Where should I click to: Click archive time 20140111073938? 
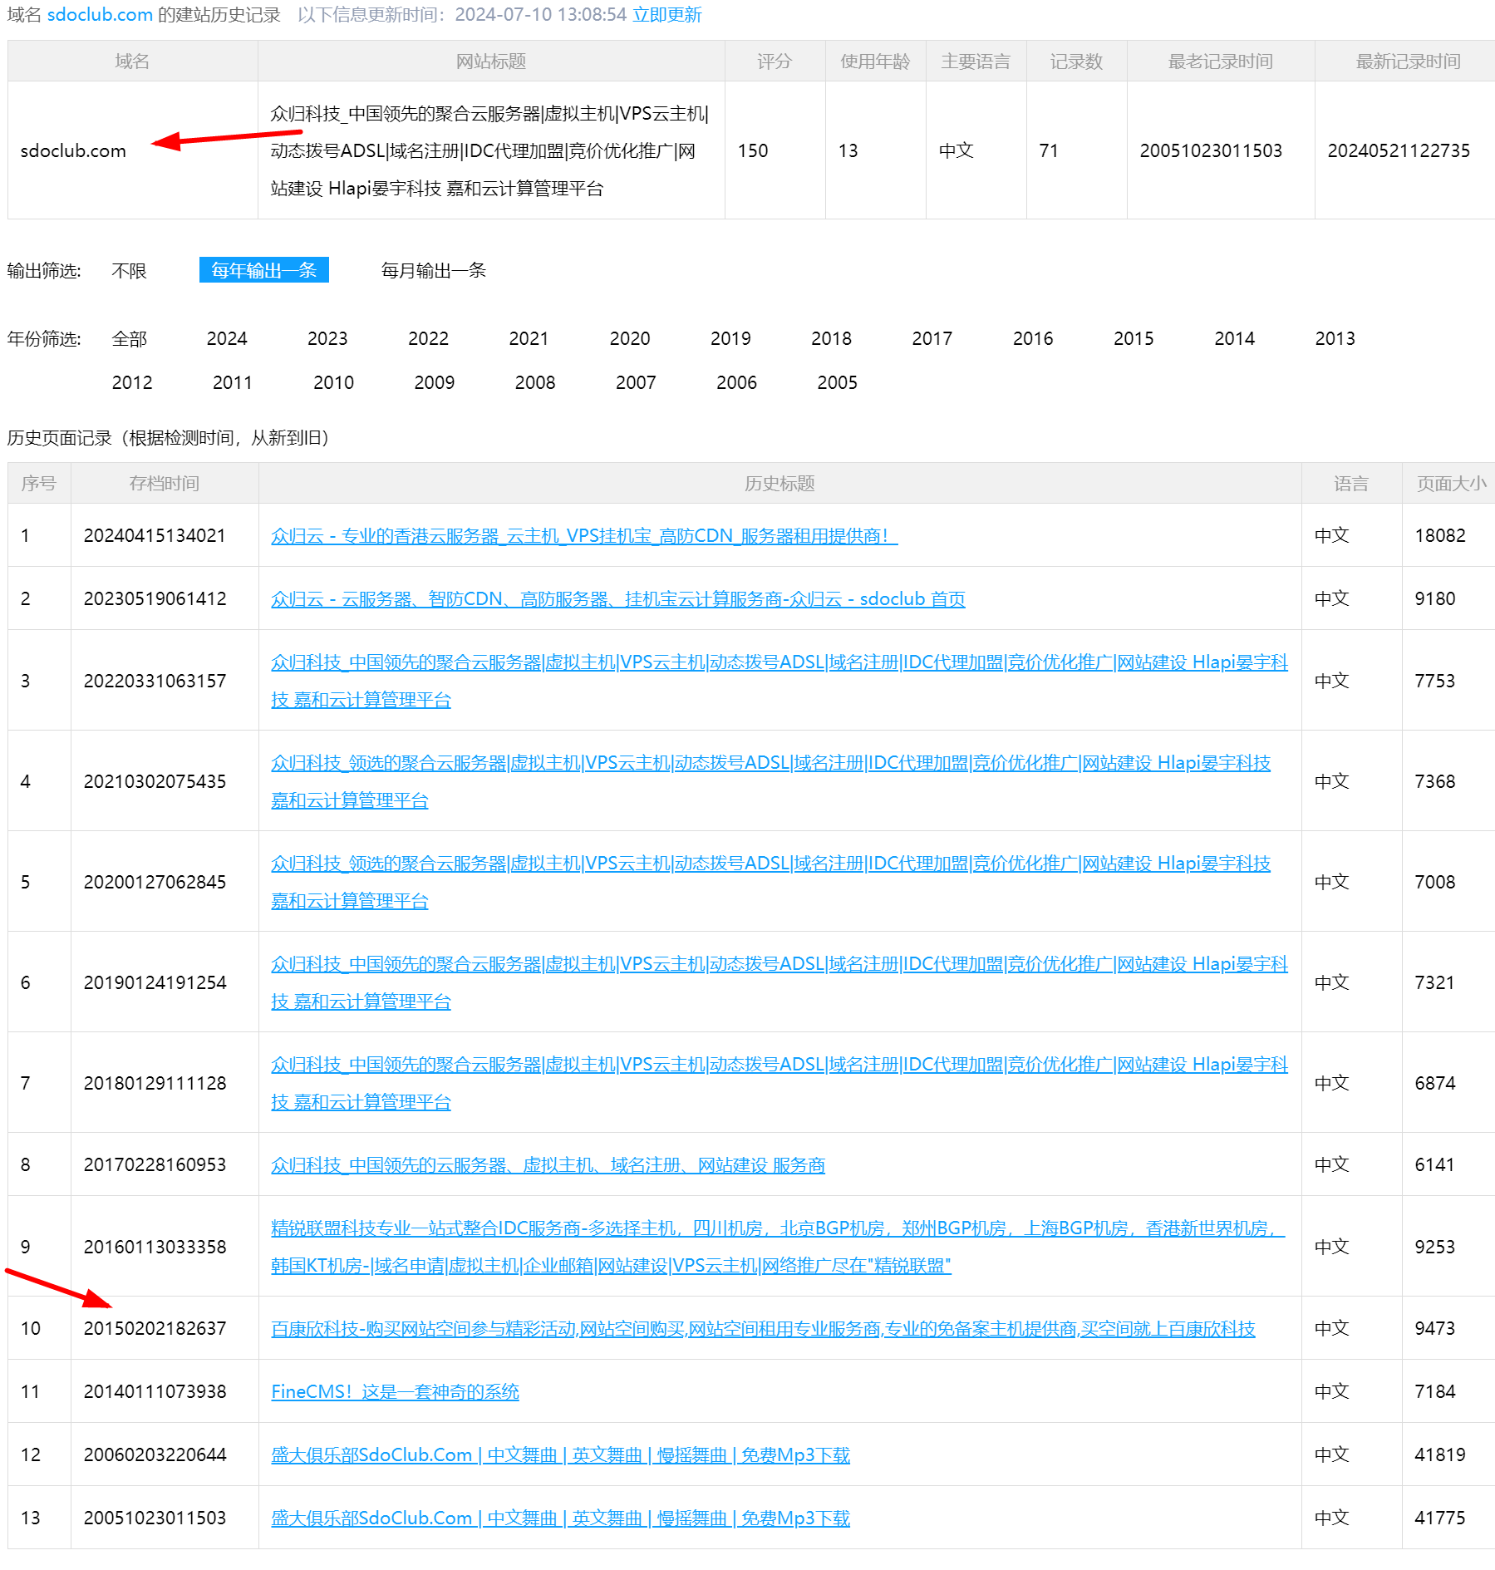tap(155, 1392)
